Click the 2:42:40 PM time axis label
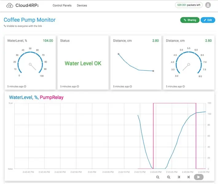Image resolution: width=218 pixels, height=184 pixels. (28, 172)
